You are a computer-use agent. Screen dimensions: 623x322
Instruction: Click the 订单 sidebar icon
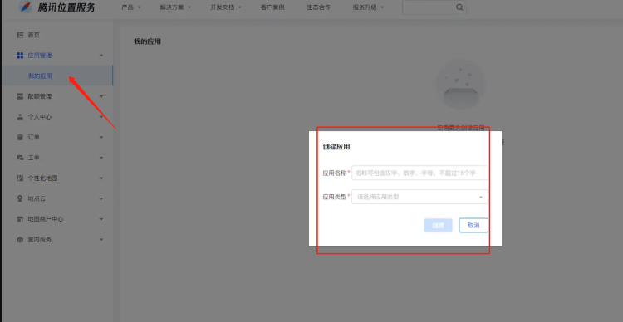(x=20, y=138)
